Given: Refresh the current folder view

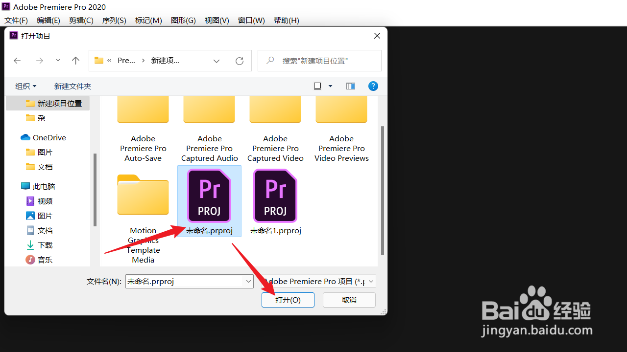Looking at the screenshot, I should pyautogui.click(x=240, y=61).
